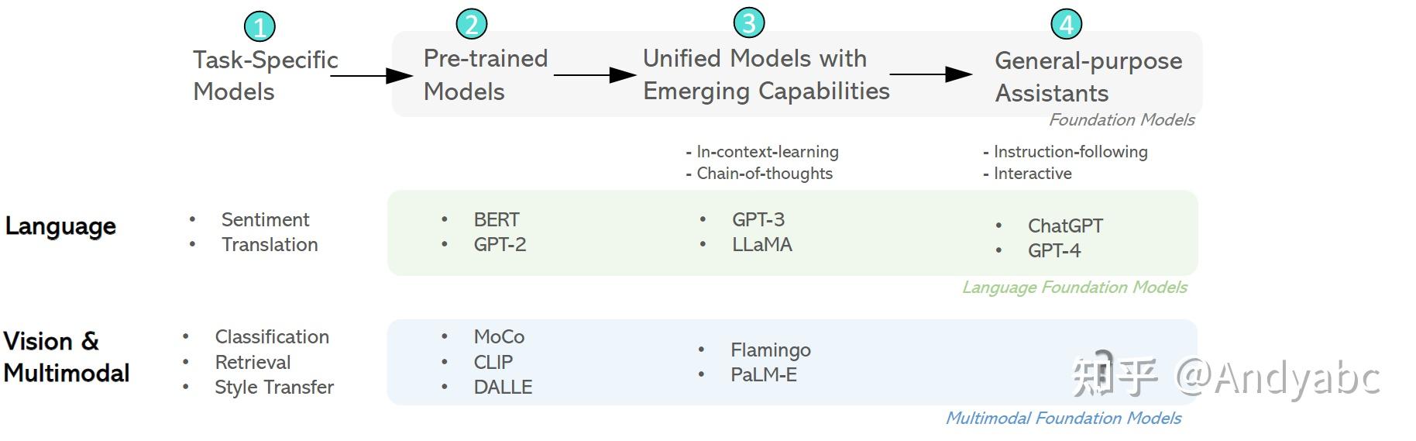
Task: Click the ChatGPT list item
Action: click(x=1064, y=226)
